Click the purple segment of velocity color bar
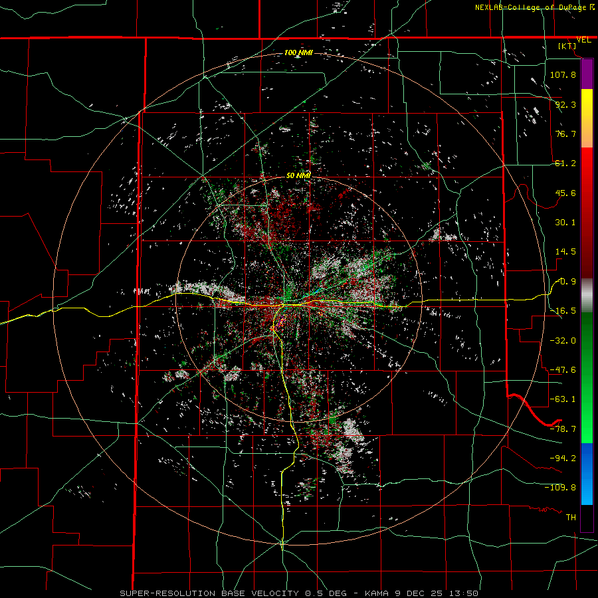This screenshot has height=598, width=598. point(587,74)
